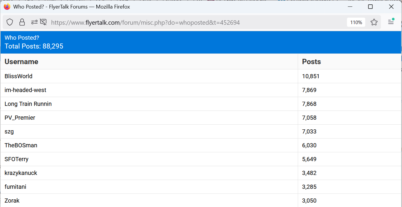Image resolution: width=402 pixels, height=207 pixels.
Task: Reset the 110% zoom level badge
Action: (x=356, y=22)
